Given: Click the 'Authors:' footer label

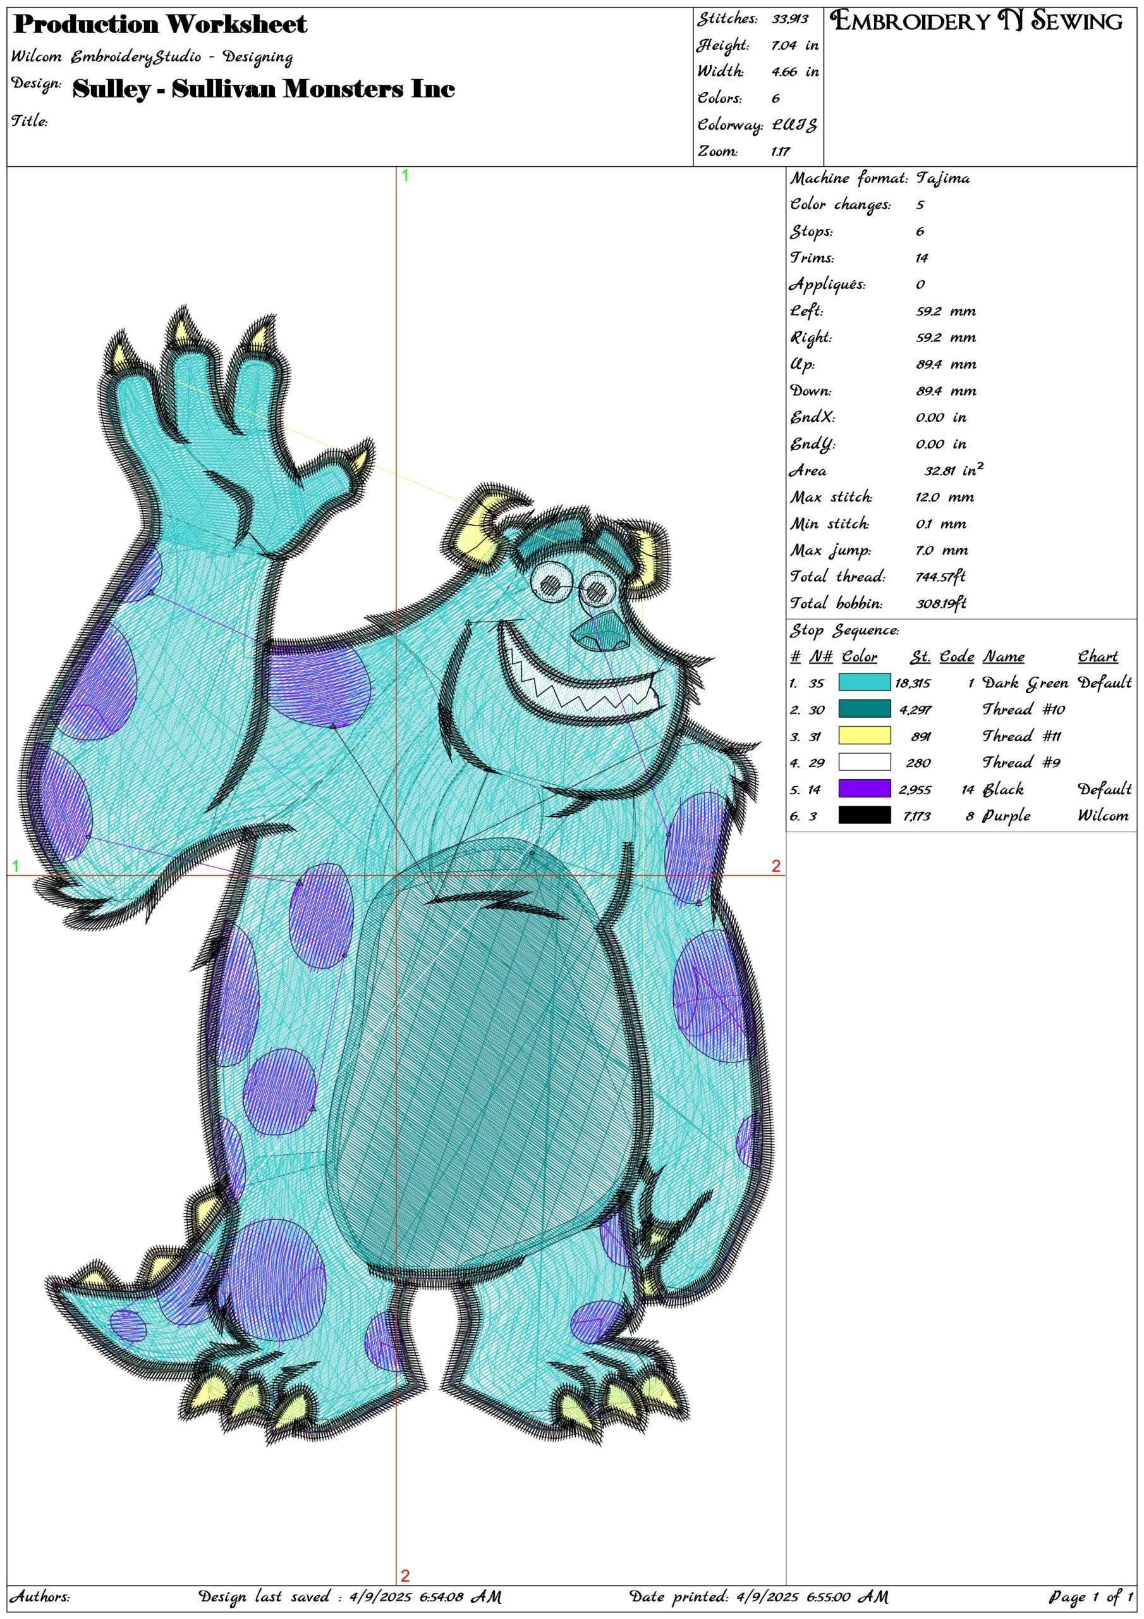Looking at the screenshot, I should point(39,1596).
